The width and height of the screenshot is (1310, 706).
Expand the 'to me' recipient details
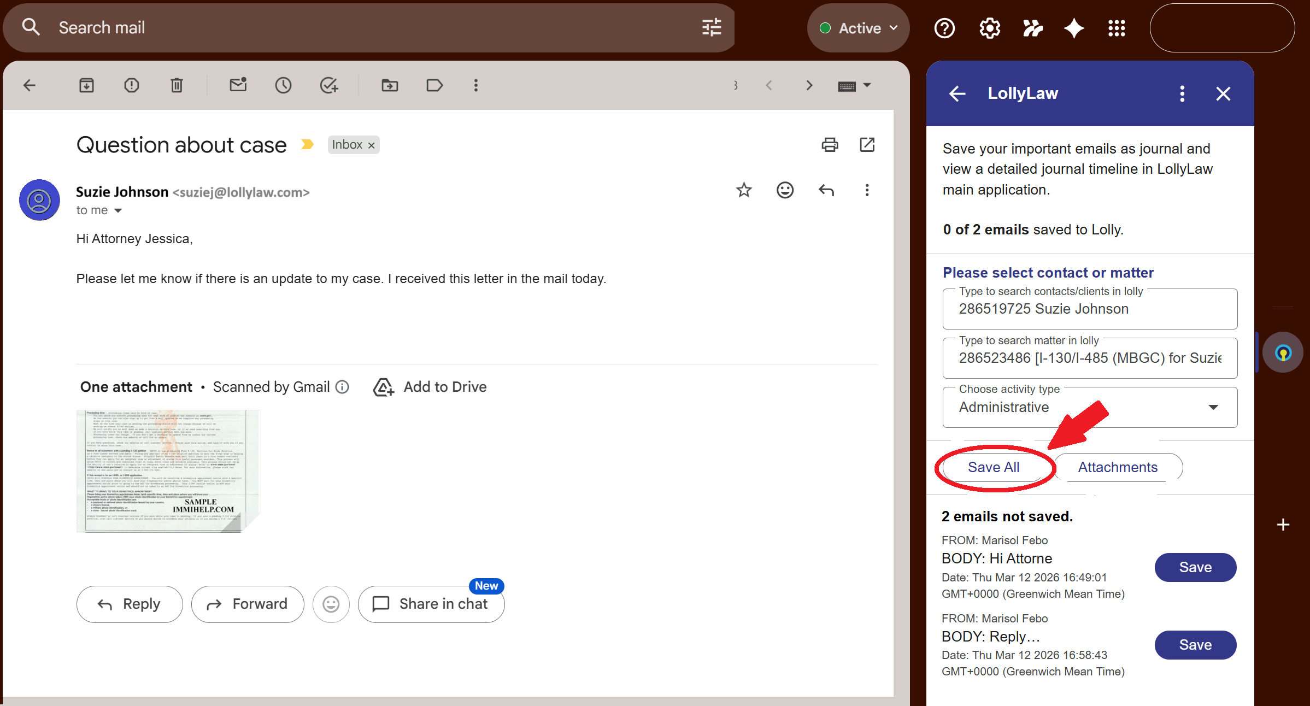pyautogui.click(x=118, y=210)
